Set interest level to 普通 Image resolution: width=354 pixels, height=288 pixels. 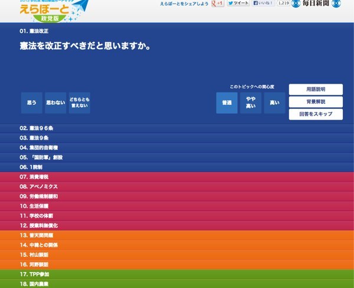(227, 103)
